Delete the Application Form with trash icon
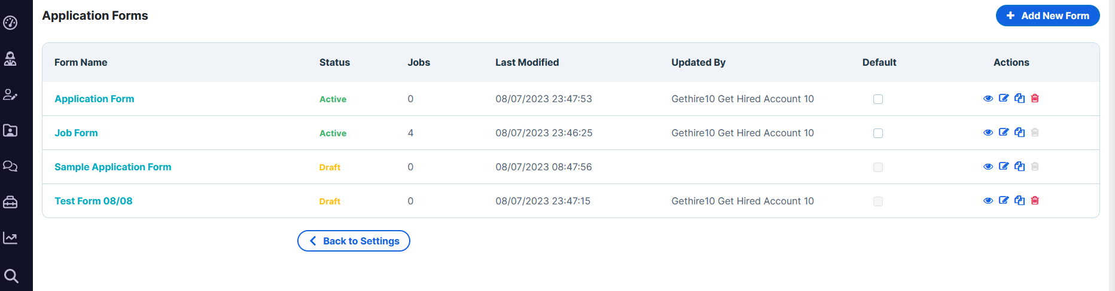This screenshot has height=291, width=1115. pos(1035,99)
